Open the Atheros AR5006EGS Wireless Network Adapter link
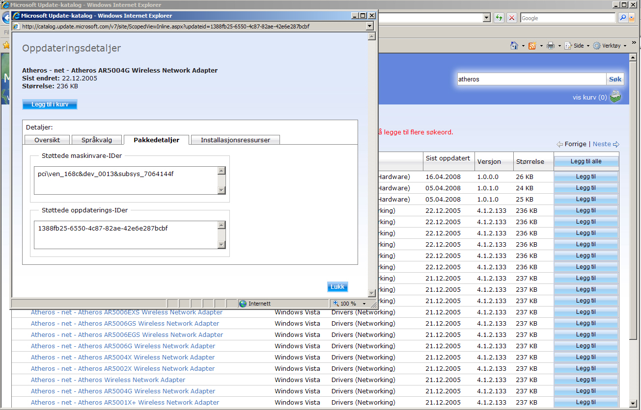Screen dimensions: 641x410 (127, 334)
